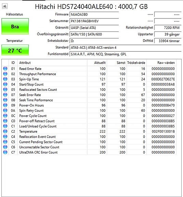Click the Uppstarter field 39 gånger
The height and width of the screenshot is (197, 183).
pyautogui.click(x=168, y=34)
